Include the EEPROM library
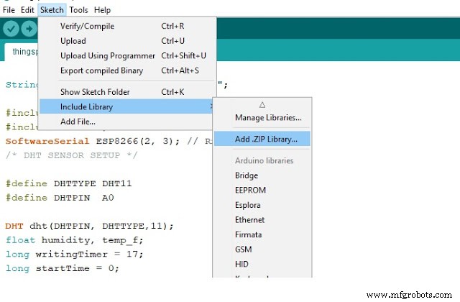460x302 pixels. (250, 191)
